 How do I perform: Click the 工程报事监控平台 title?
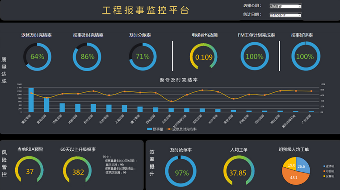pos(146,10)
